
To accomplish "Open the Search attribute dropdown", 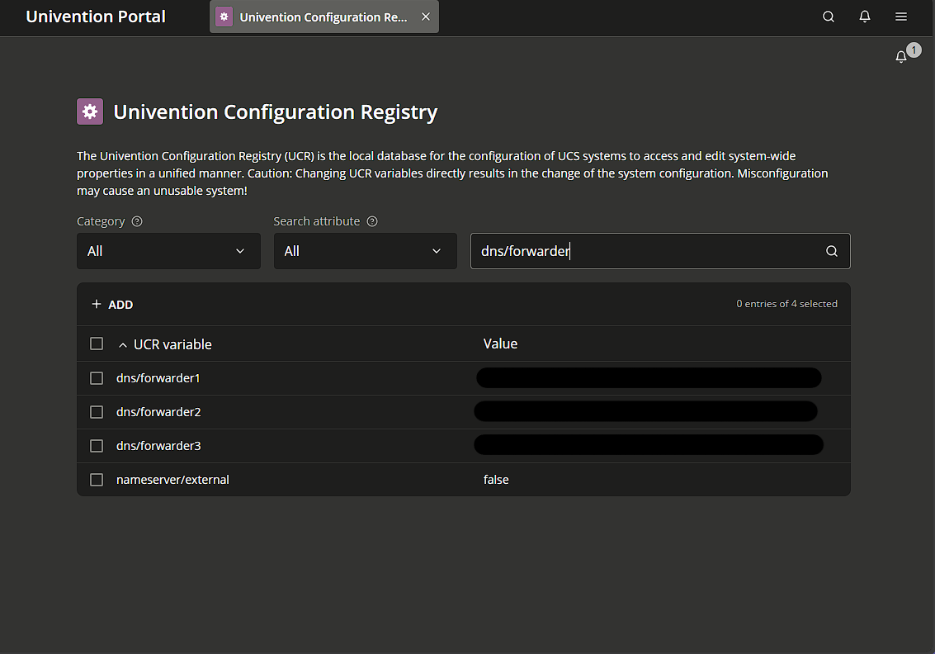I will [x=366, y=251].
